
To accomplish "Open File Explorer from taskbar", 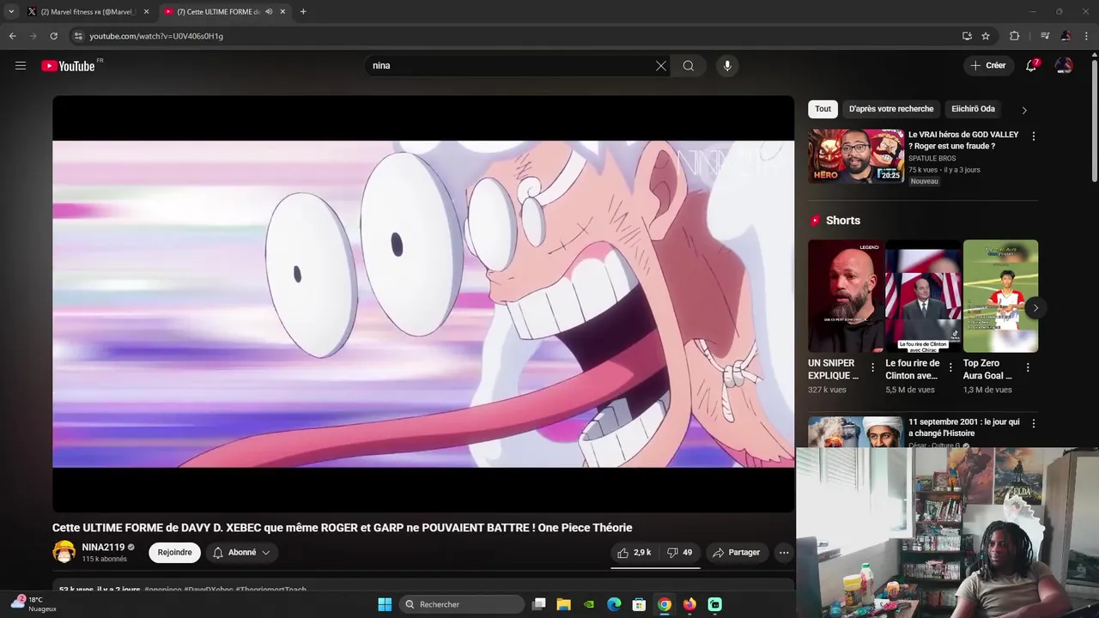I will point(564,604).
